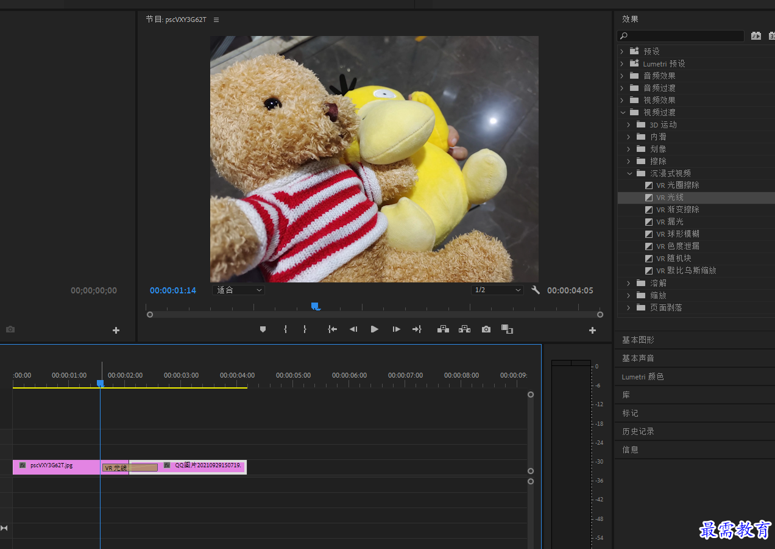The image size is (775, 549).
Task: Expand the 内滑 folder
Action: point(629,137)
